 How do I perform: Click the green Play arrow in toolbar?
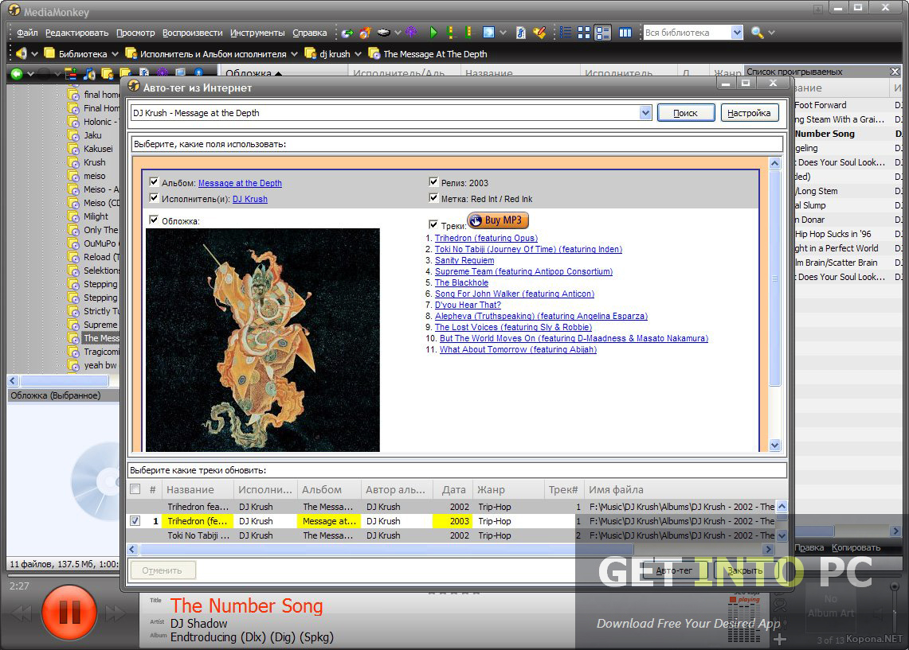433,33
